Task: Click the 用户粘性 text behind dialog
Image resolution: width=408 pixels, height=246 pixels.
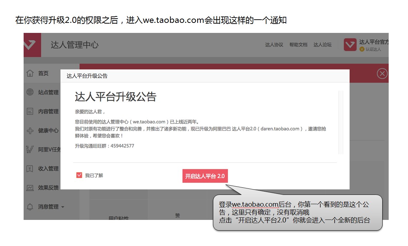Action: point(119,218)
